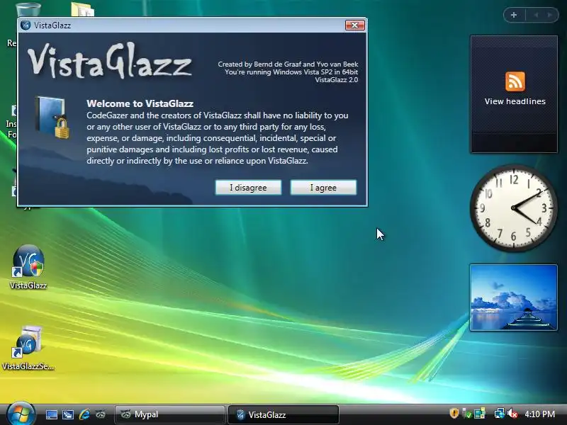Launch Mypal raccoon icon in quick launch

[x=101, y=414]
